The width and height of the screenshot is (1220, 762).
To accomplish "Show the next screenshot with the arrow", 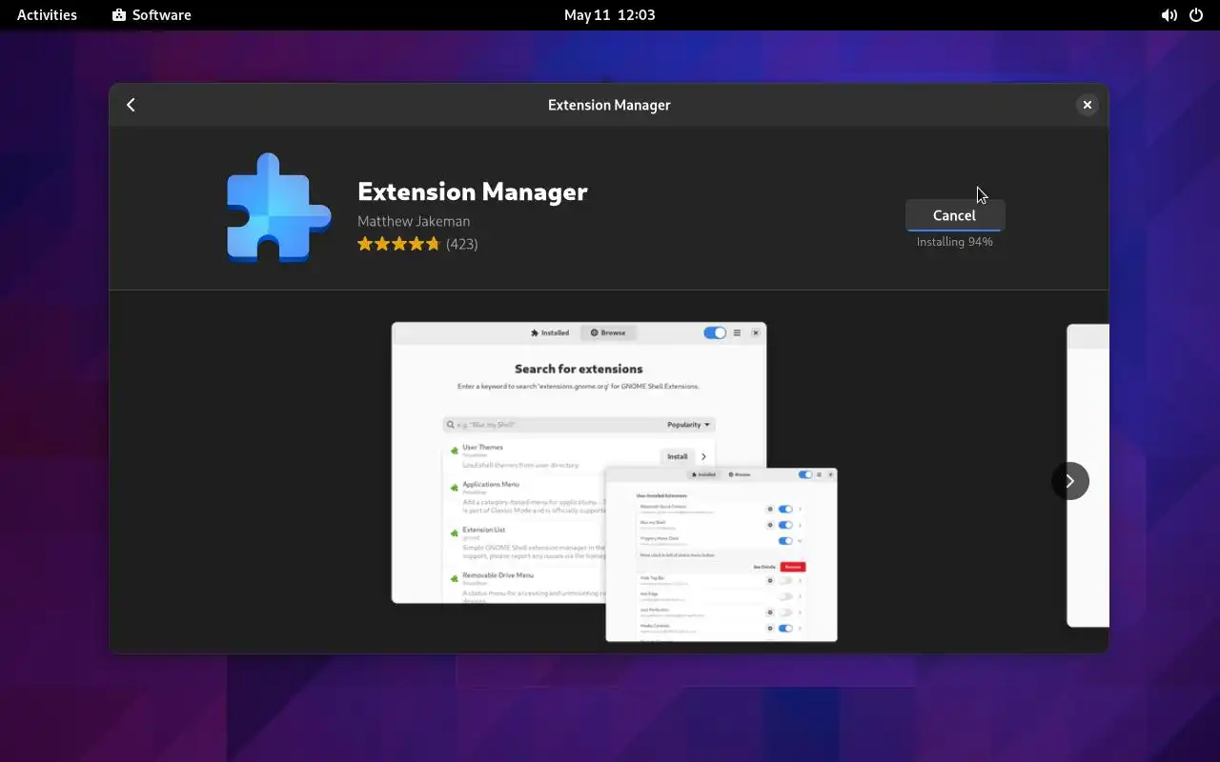I will coord(1069,481).
